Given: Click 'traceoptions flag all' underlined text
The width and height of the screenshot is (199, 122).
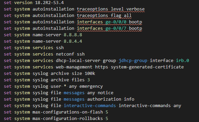Looking at the screenshot, I should (x=104, y=16).
